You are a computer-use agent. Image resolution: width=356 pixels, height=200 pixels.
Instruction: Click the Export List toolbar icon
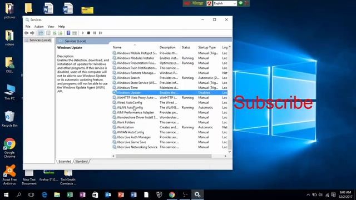61,33
